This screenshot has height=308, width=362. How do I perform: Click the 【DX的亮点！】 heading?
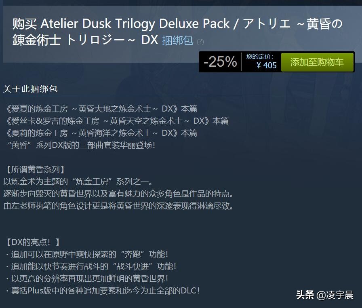(32, 242)
